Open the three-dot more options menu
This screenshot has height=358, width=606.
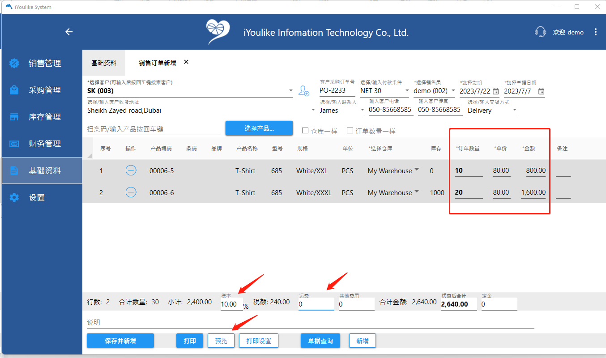click(595, 32)
